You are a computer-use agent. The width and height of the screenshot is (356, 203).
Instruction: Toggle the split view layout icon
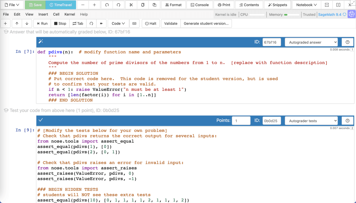click(x=338, y=5)
